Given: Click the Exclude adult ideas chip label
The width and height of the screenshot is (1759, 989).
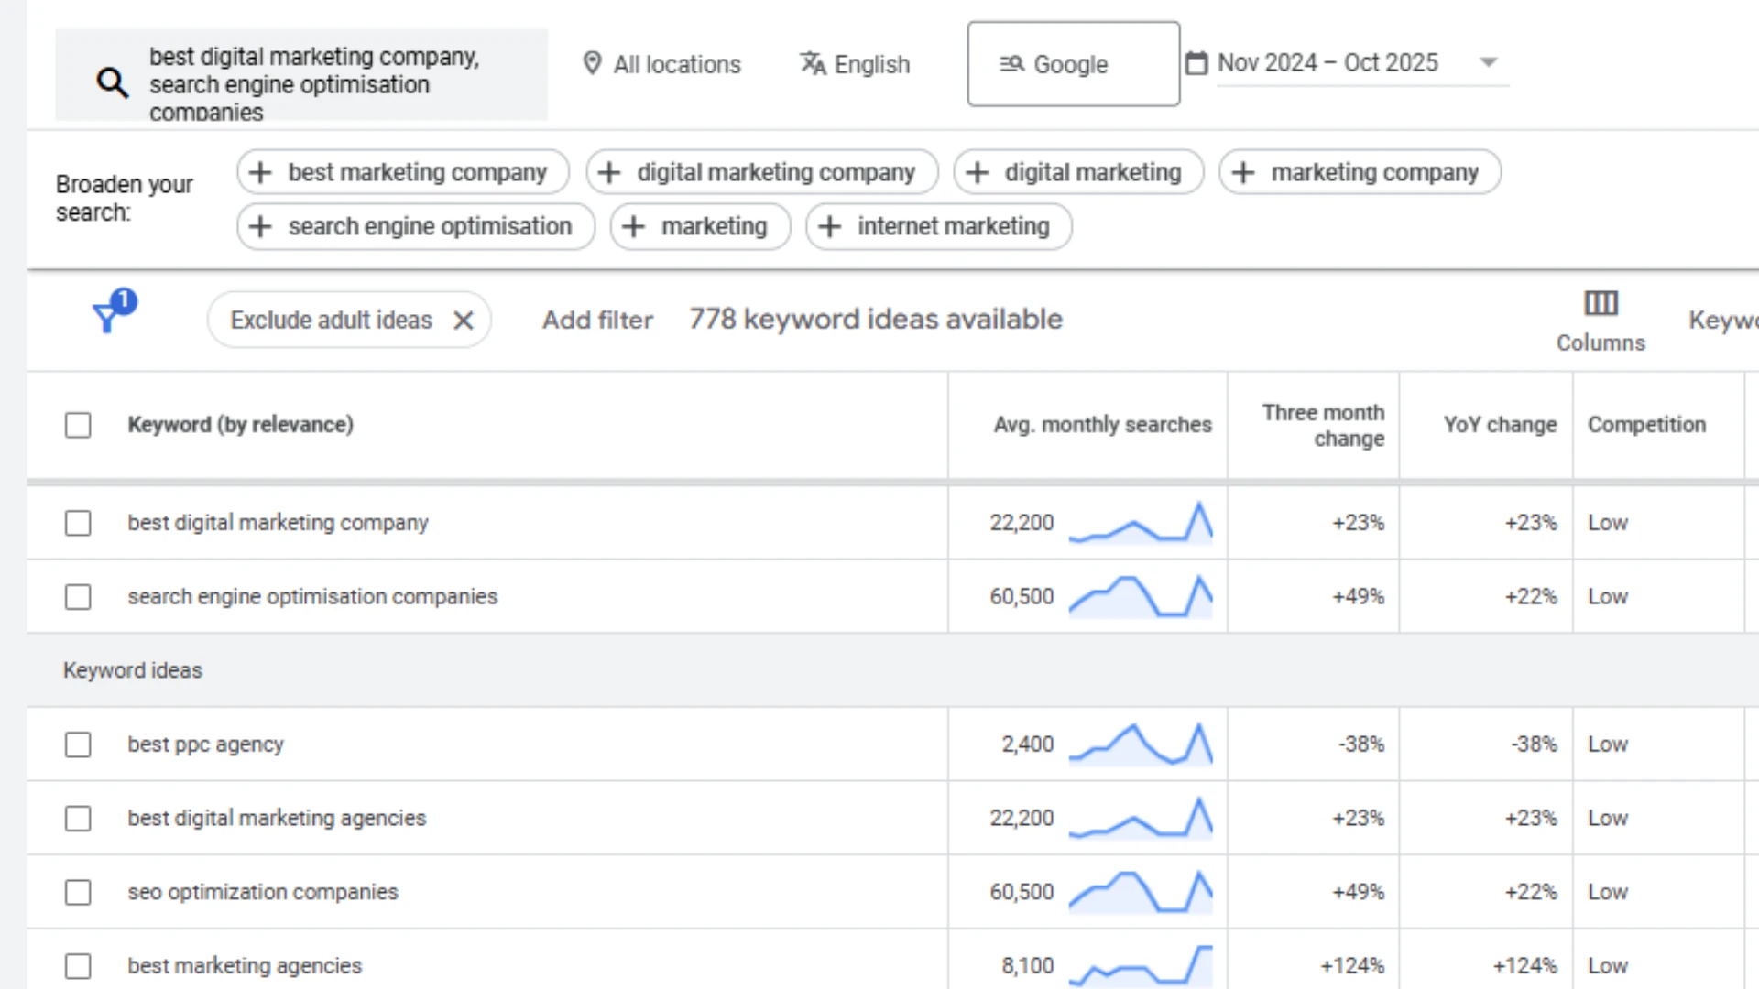Looking at the screenshot, I should tap(331, 320).
